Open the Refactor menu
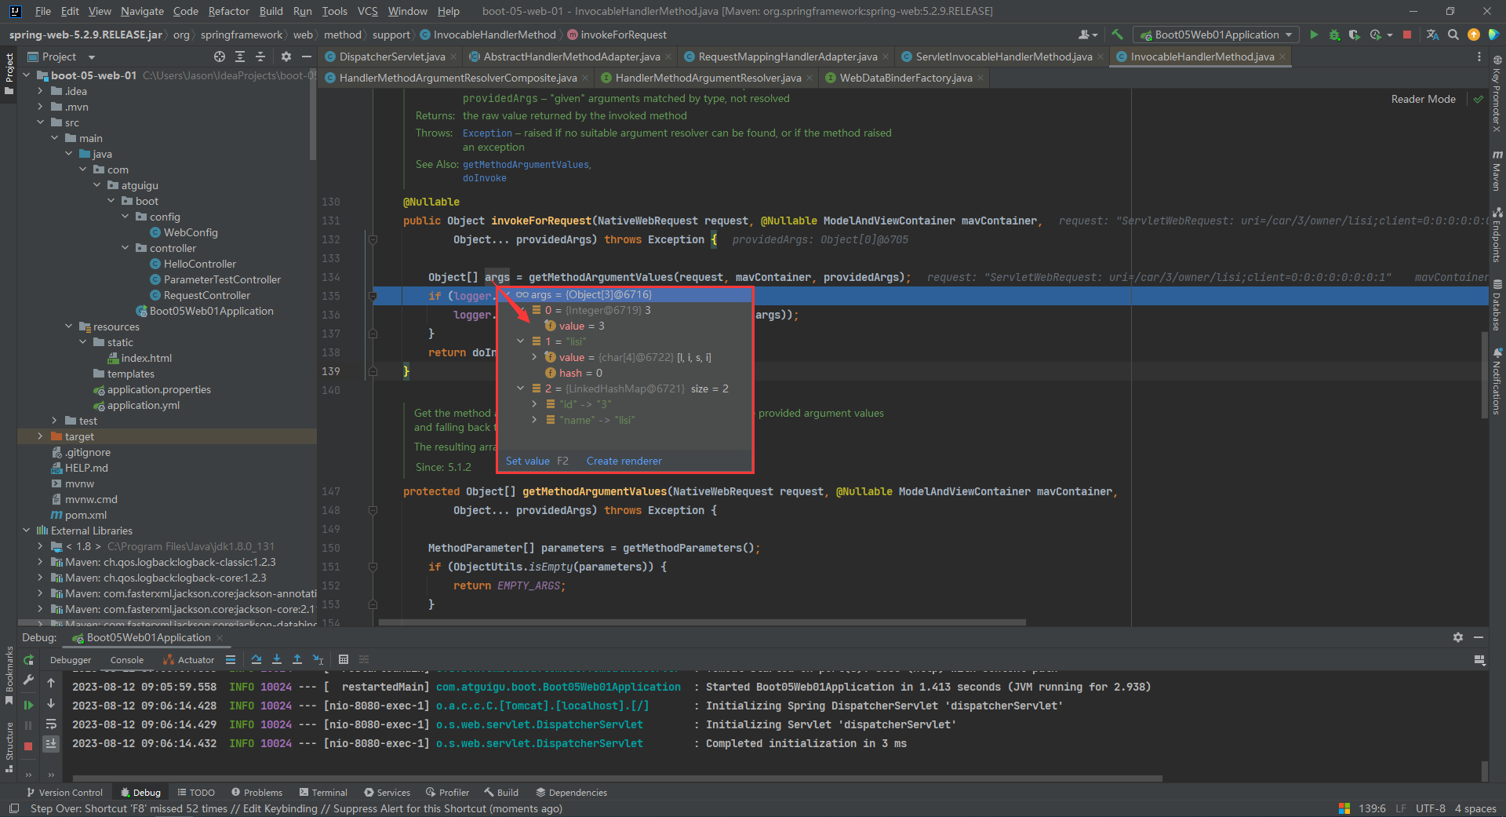 point(228,11)
